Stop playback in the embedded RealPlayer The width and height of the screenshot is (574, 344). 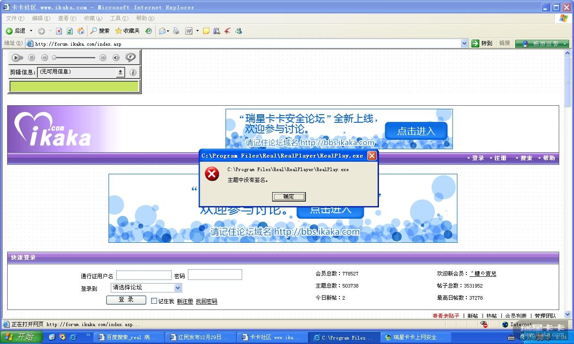click(31, 57)
